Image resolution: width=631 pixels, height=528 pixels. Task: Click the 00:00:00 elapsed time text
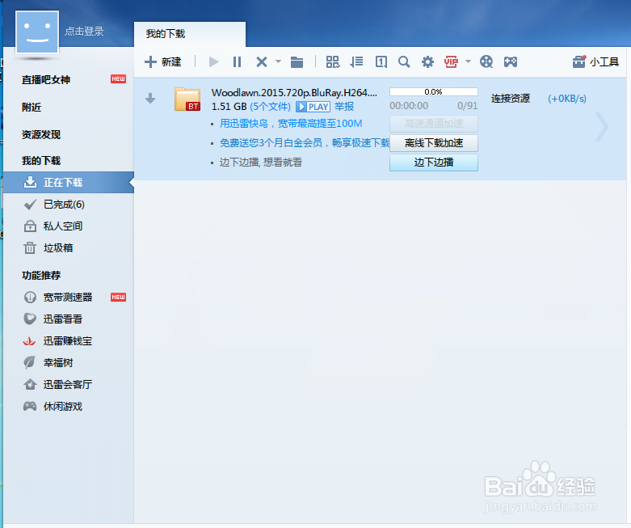tap(409, 106)
